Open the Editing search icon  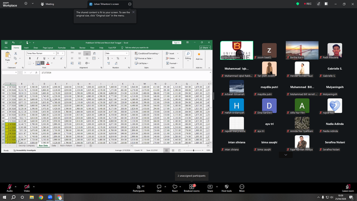pyautogui.click(x=188, y=54)
